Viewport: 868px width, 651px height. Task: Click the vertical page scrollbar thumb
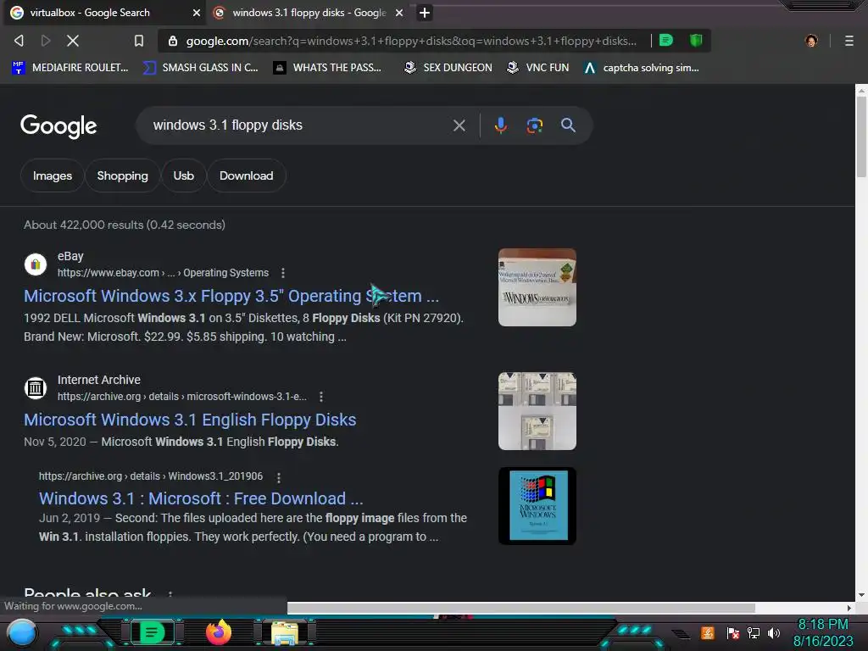pyautogui.click(x=861, y=136)
